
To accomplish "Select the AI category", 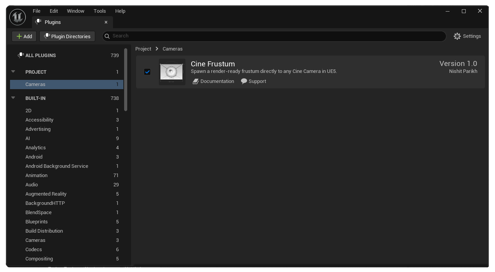I will click(67, 139).
